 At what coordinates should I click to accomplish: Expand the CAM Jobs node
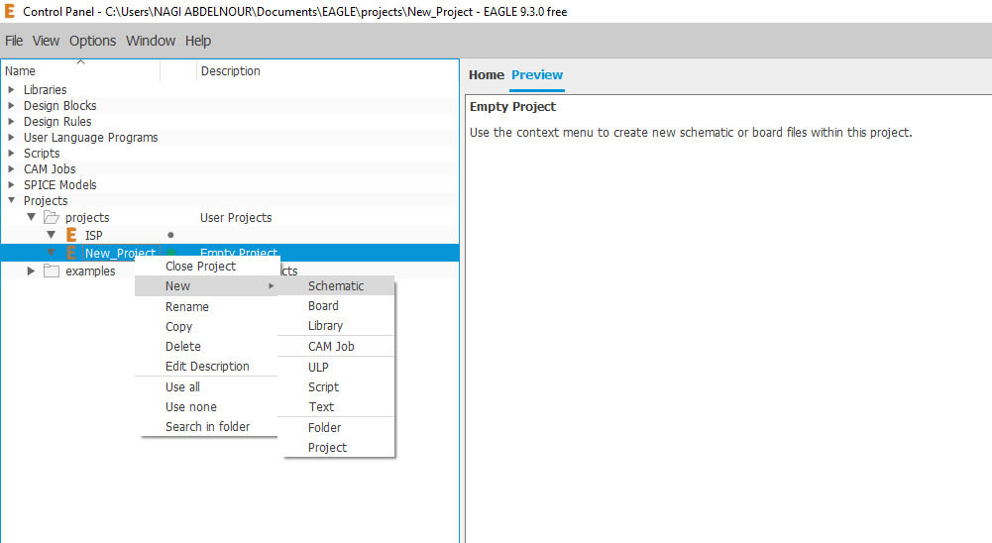coord(11,169)
